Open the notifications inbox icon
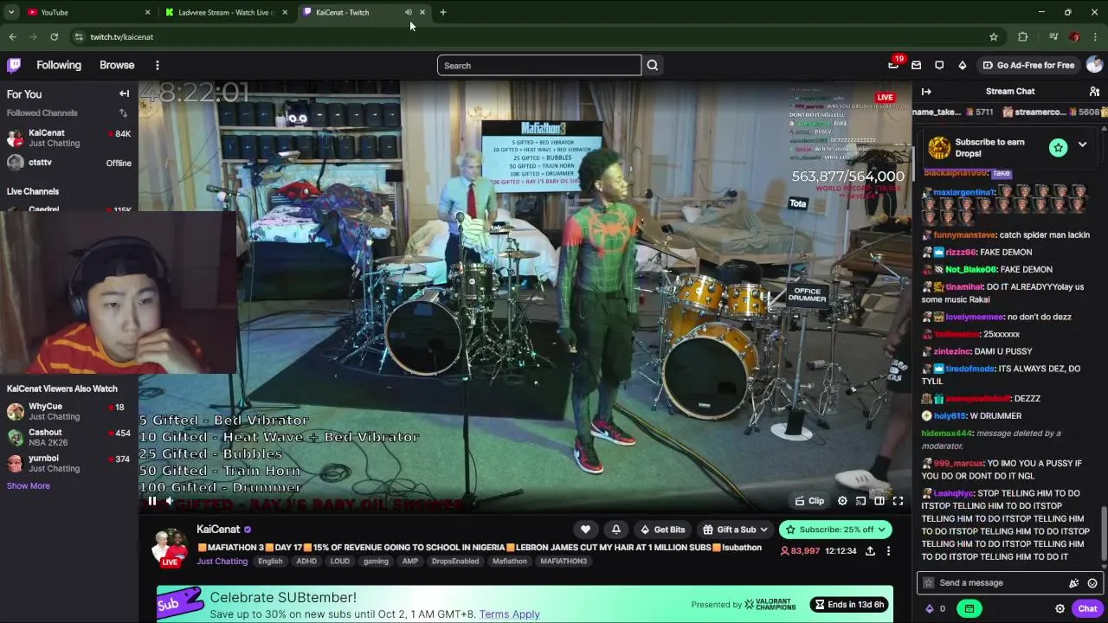 click(x=916, y=65)
